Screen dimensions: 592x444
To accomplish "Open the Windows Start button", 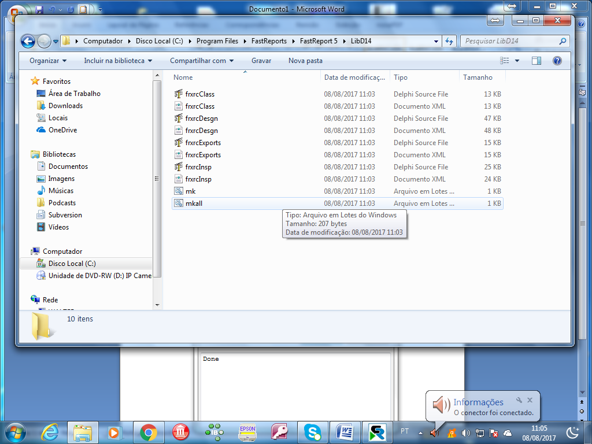I will click(x=15, y=432).
